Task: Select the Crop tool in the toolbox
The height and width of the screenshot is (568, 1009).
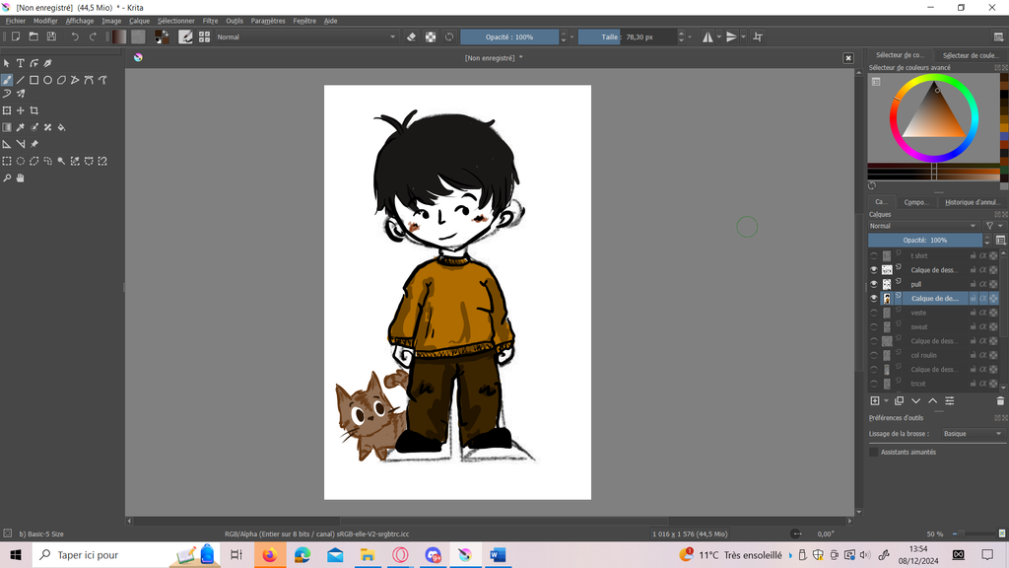Action: pyautogui.click(x=34, y=110)
